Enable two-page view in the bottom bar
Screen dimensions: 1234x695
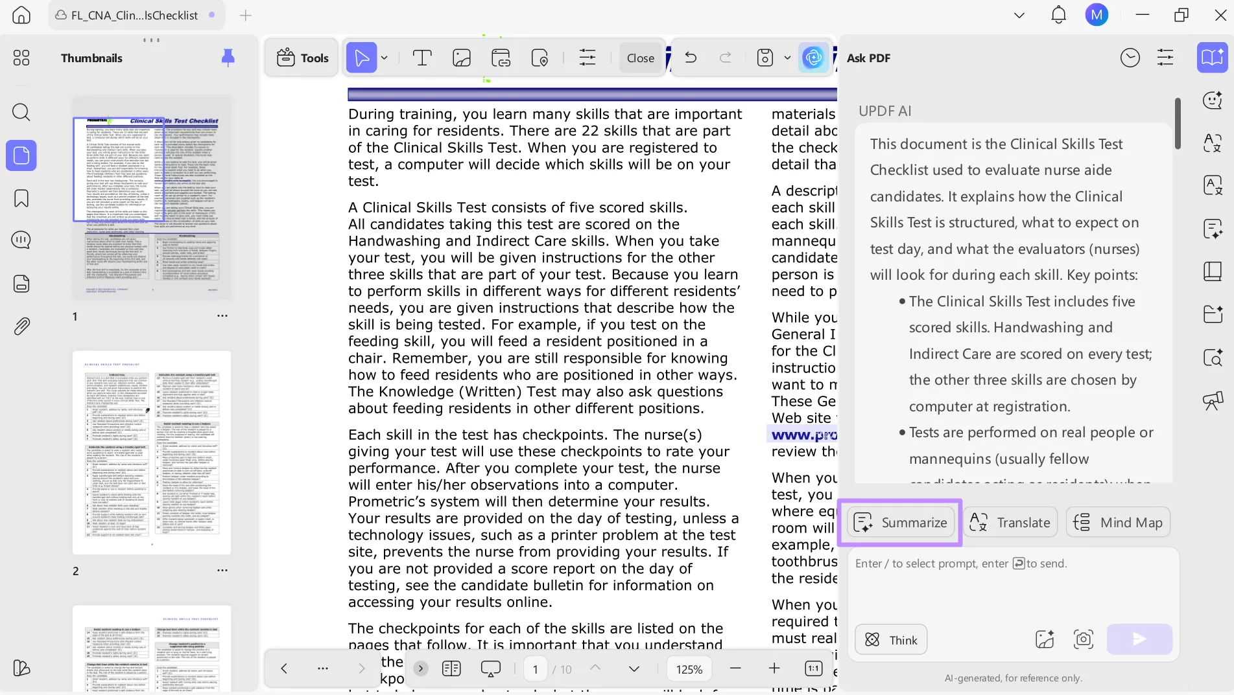[x=451, y=668]
